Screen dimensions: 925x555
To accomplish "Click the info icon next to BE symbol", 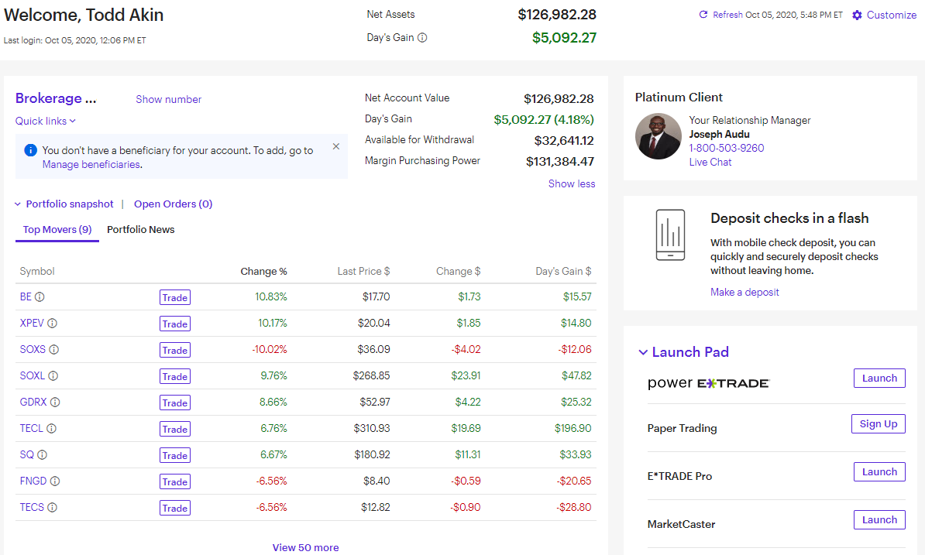I will (x=39, y=297).
